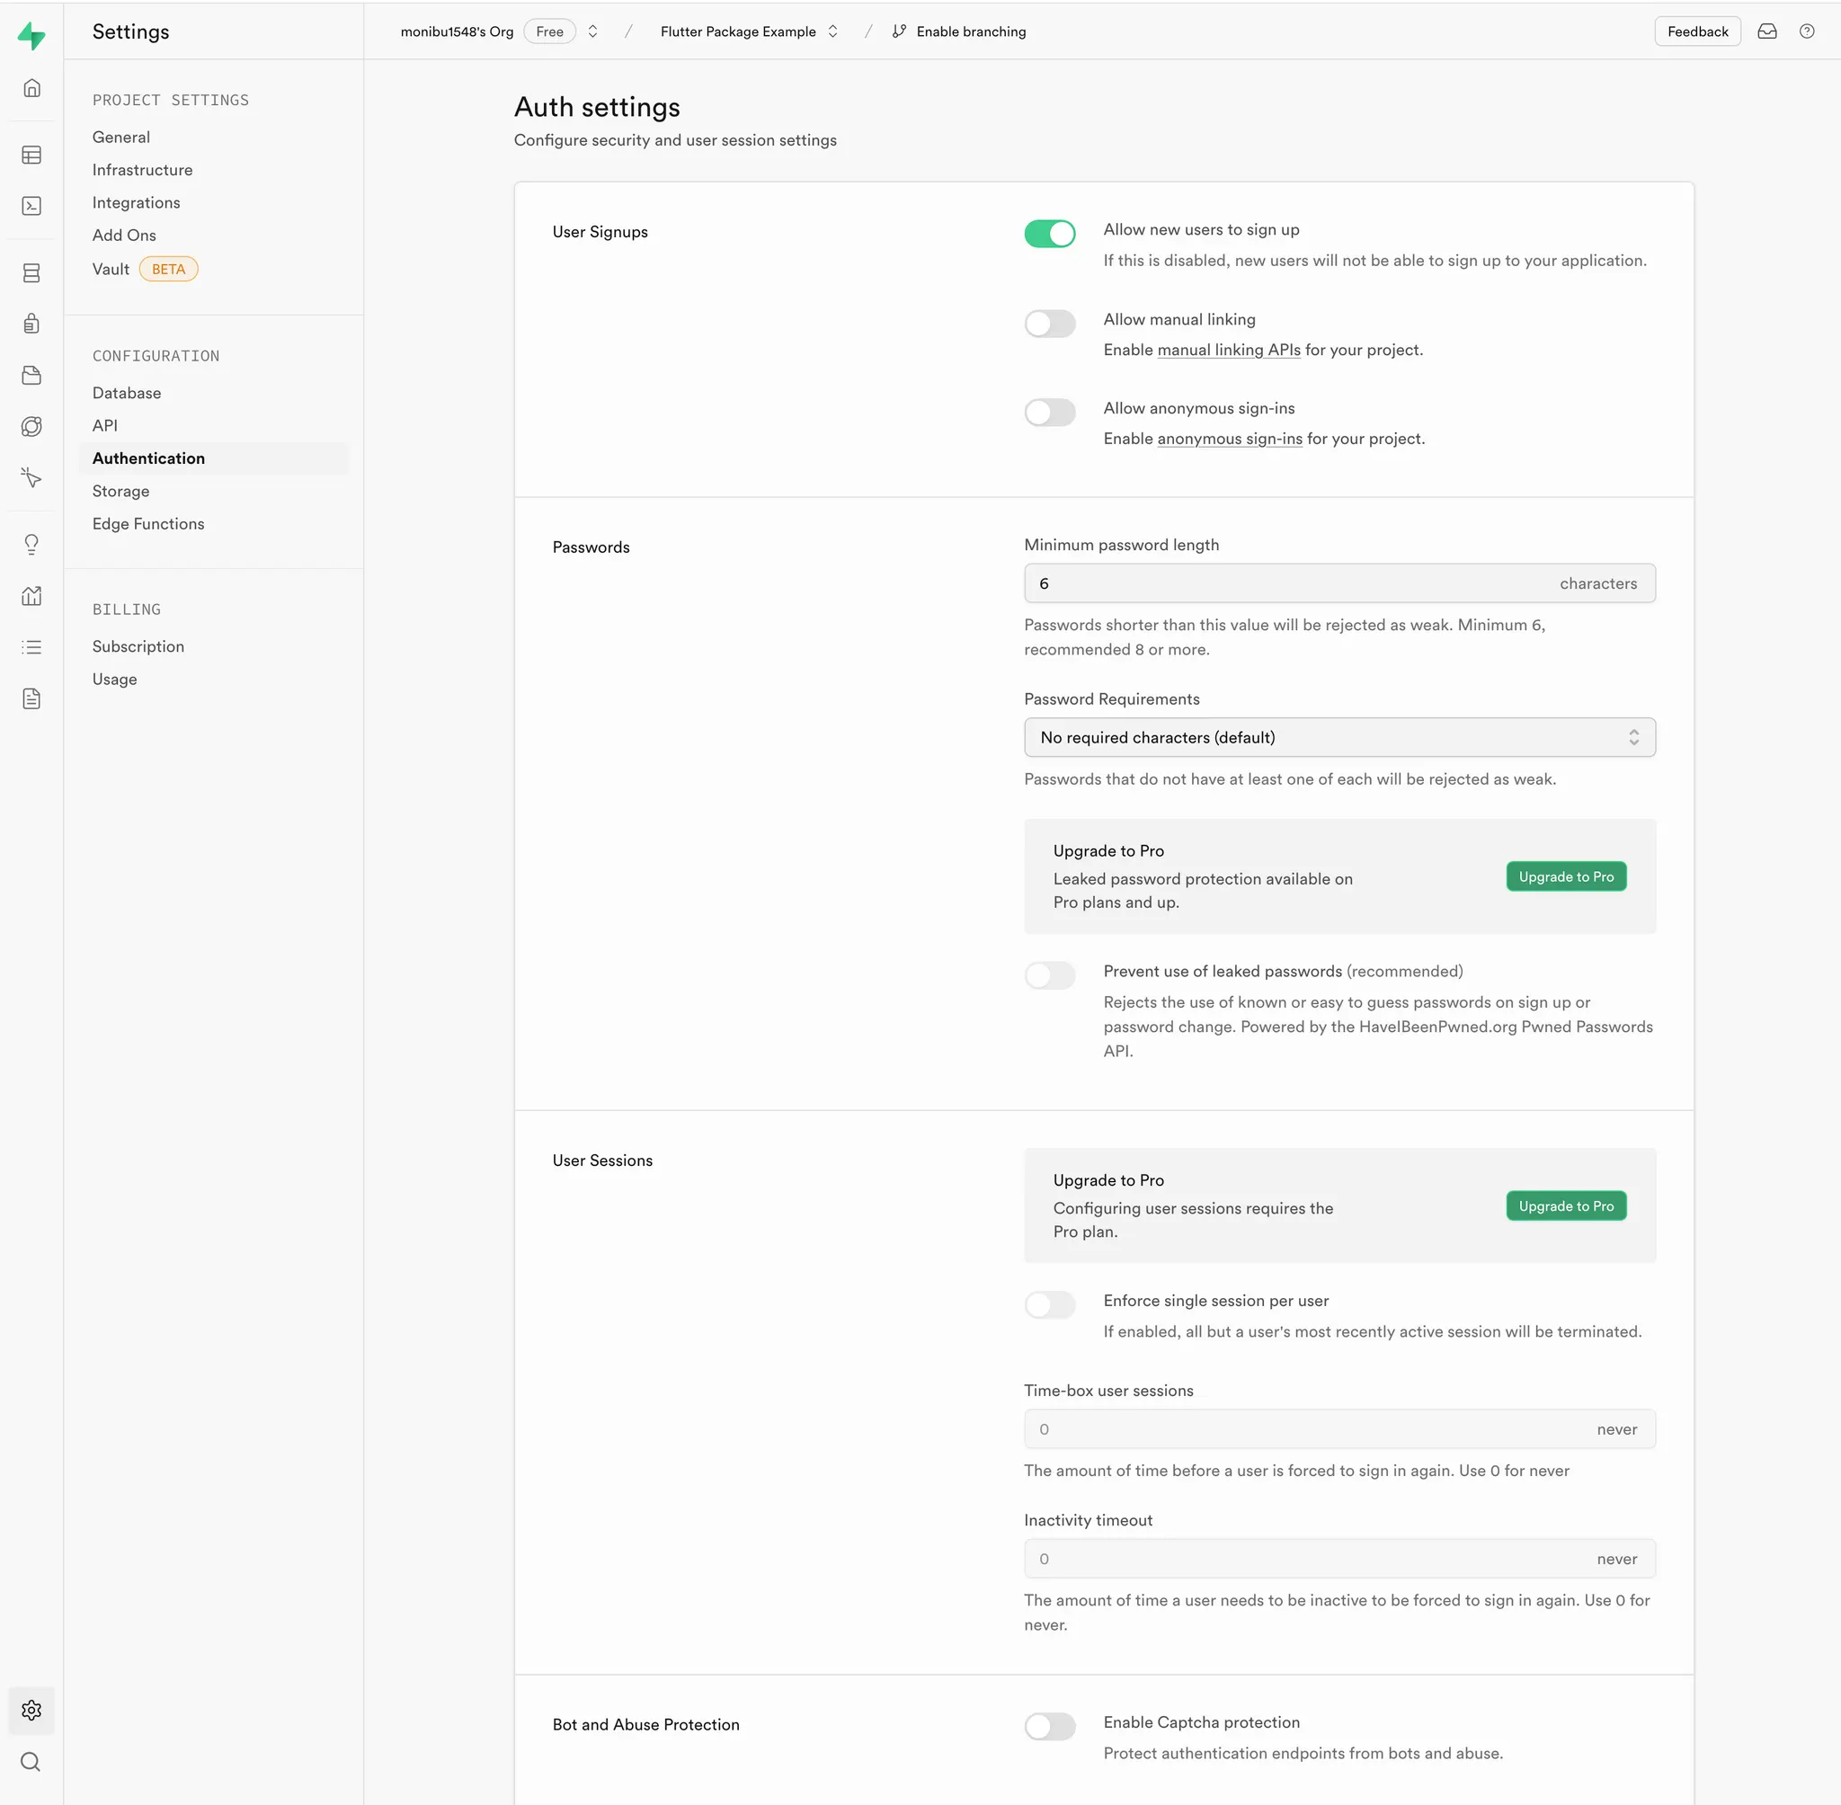Screen dimensions: 1841x1805
Task: Open the search icon at bottom left
Action: point(31,1761)
